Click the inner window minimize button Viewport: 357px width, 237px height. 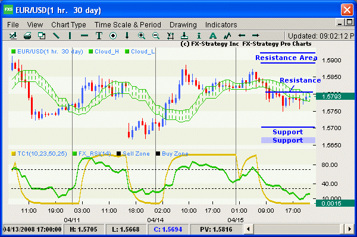[x=340, y=23]
